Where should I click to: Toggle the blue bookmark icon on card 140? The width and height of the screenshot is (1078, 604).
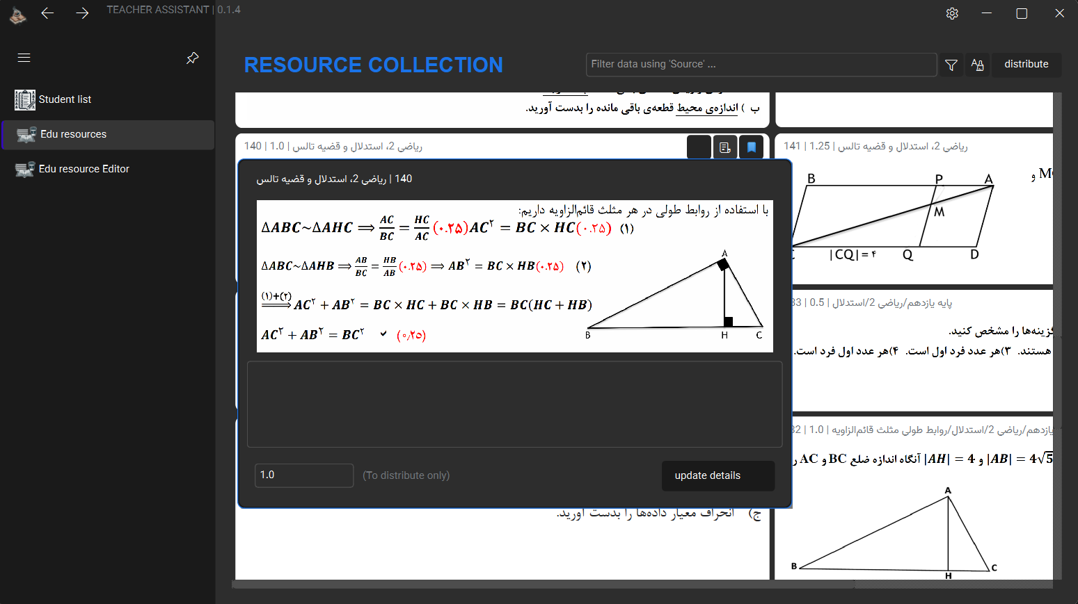[752, 147]
